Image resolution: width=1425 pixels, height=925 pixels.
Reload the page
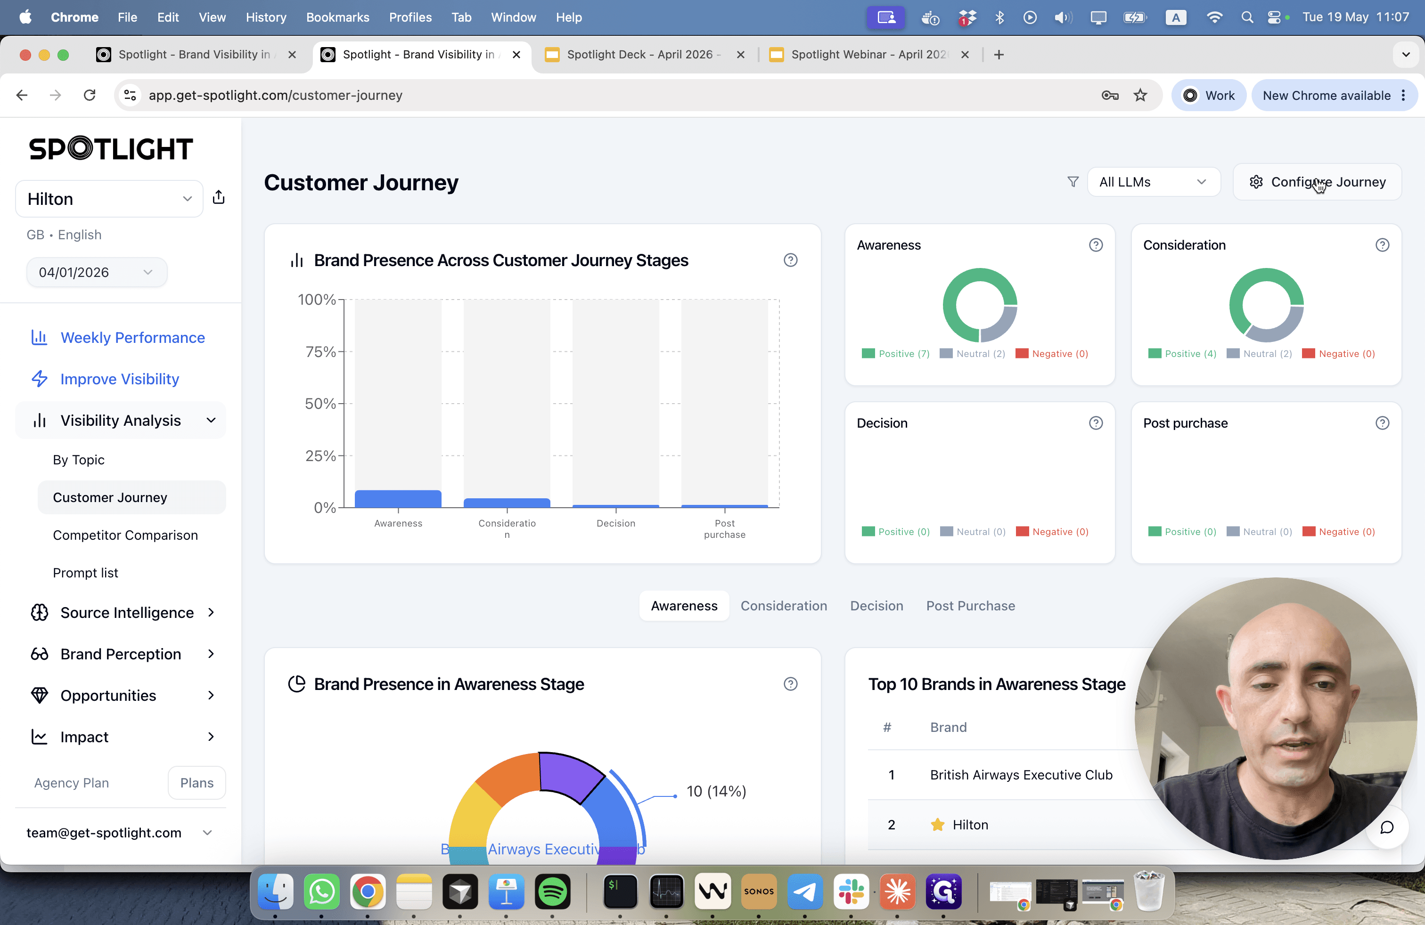pyautogui.click(x=89, y=95)
